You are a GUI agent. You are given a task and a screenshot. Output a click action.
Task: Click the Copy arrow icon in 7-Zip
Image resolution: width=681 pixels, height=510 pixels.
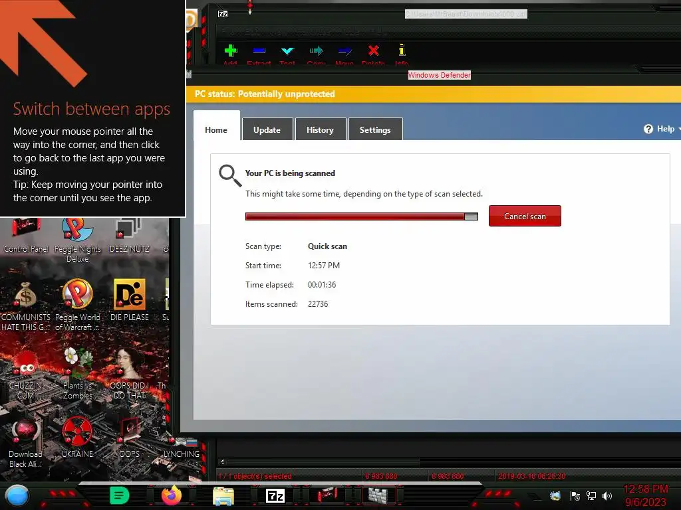(x=316, y=51)
